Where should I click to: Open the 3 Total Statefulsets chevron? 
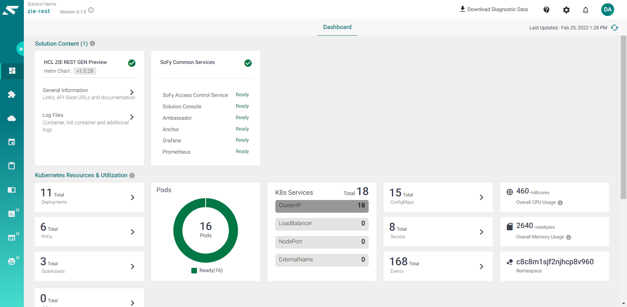133,267
